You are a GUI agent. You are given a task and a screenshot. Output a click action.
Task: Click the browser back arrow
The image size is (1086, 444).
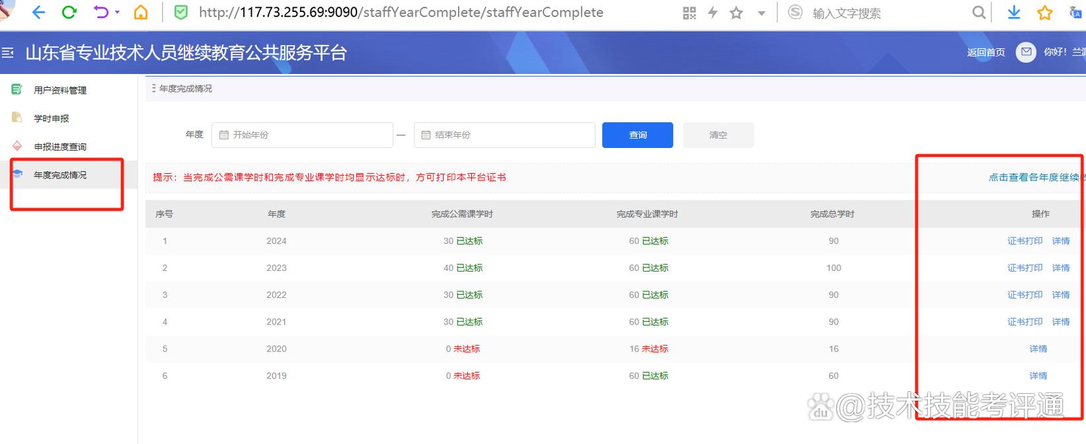click(x=38, y=13)
